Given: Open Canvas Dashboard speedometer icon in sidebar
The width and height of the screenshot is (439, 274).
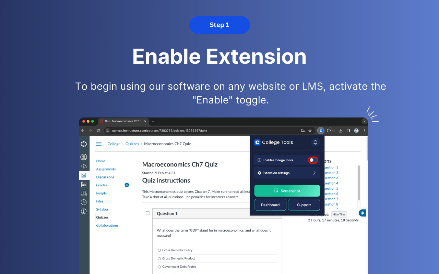Looking at the screenshot, I should point(84,166).
